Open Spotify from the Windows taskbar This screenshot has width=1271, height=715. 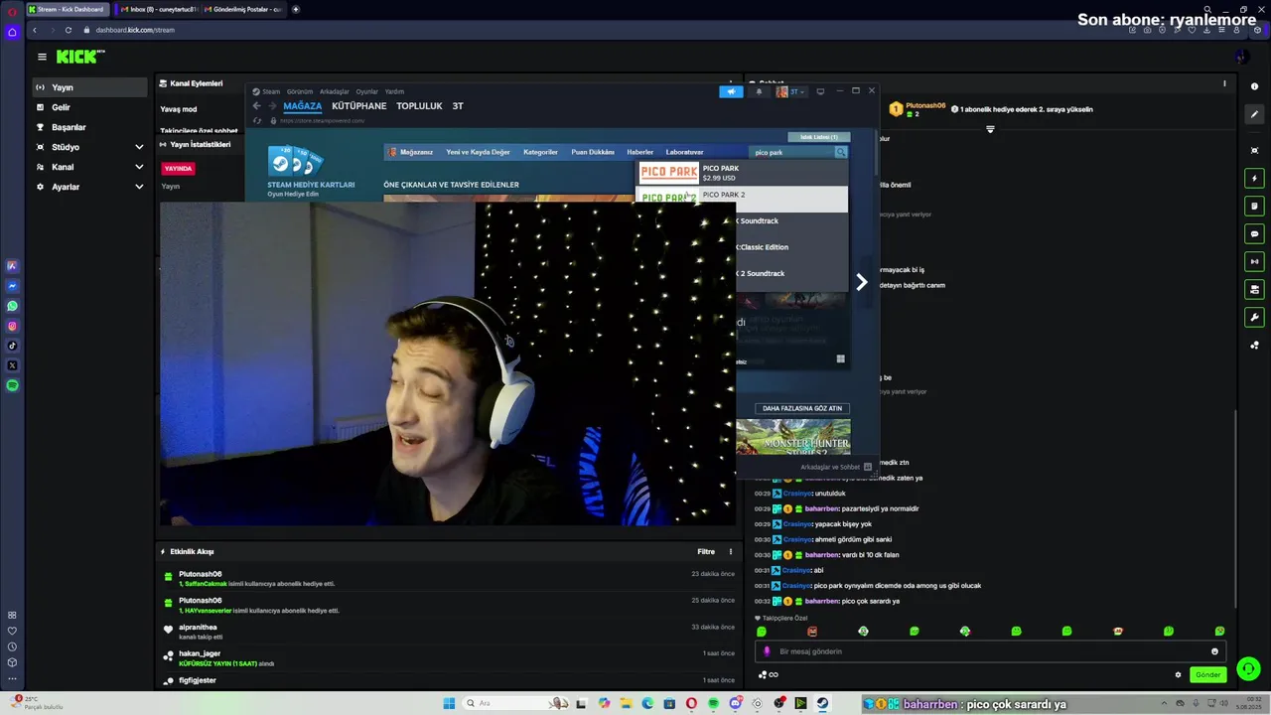coord(713,703)
